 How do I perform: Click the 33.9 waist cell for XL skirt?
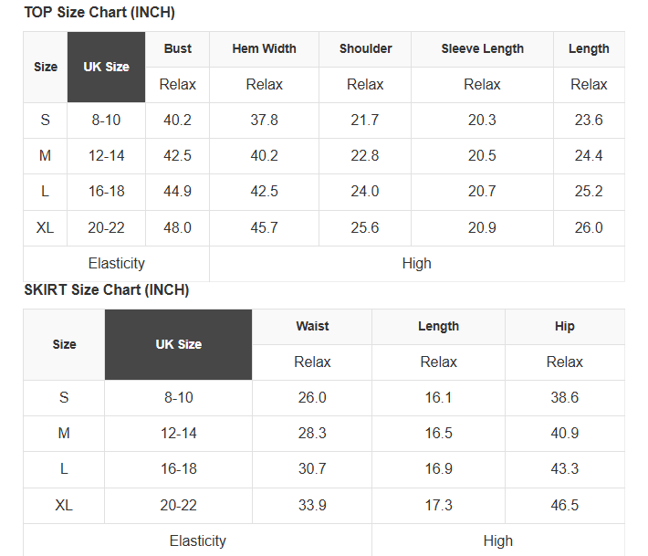[312, 505]
